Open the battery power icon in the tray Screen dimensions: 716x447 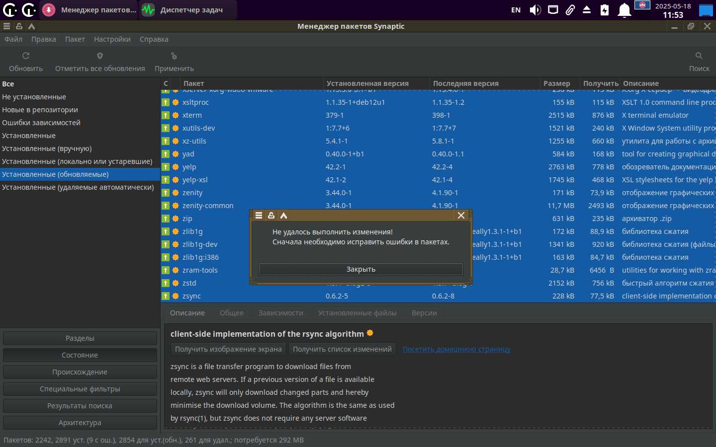[x=605, y=10]
